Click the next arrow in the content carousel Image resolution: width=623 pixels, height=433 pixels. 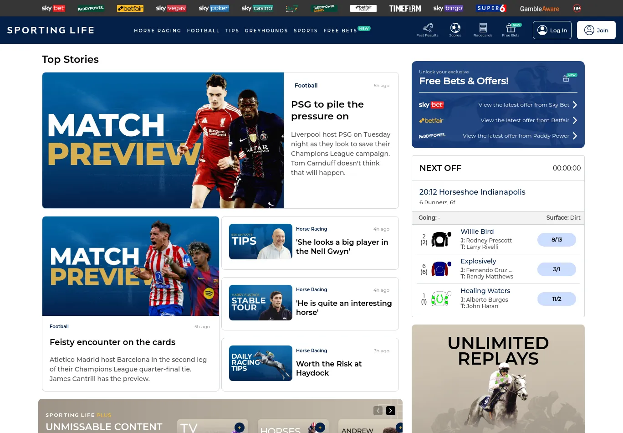click(391, 411)
